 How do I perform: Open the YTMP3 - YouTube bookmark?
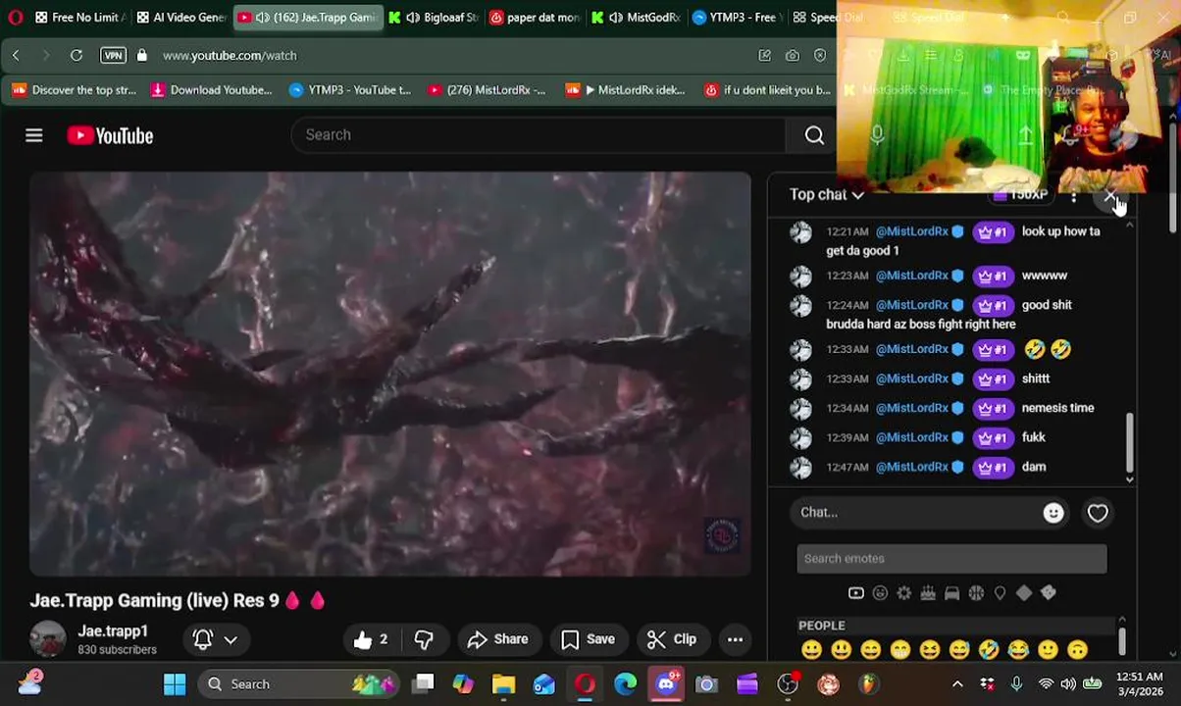point(350,90)
